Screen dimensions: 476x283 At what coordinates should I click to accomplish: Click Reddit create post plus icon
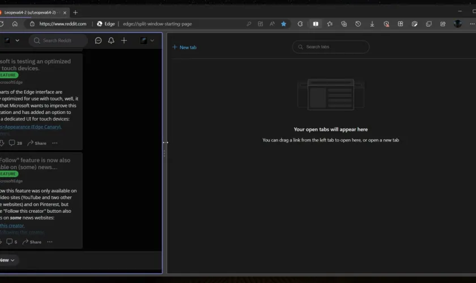pos(124,41)
